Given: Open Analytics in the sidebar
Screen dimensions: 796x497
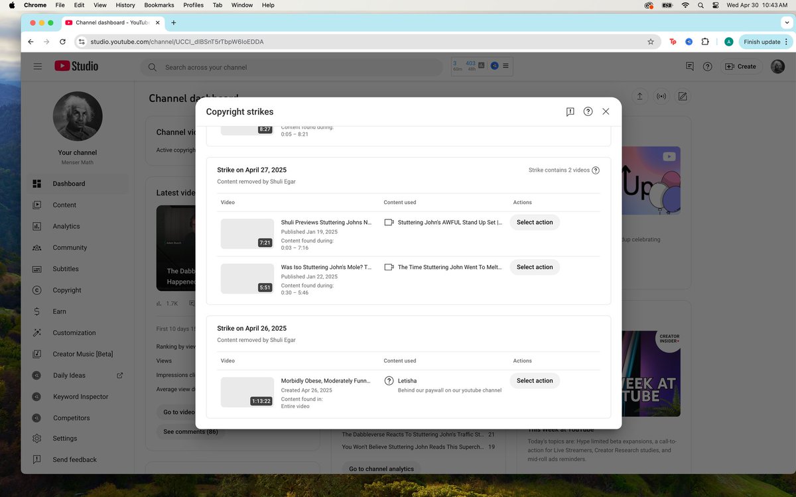Looking at the screenshot, I should coord(78,226).
